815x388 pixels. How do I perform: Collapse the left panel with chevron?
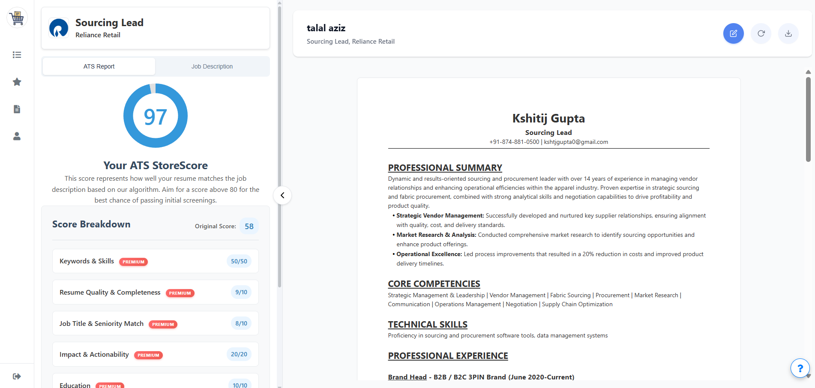(x=282, y=195)
